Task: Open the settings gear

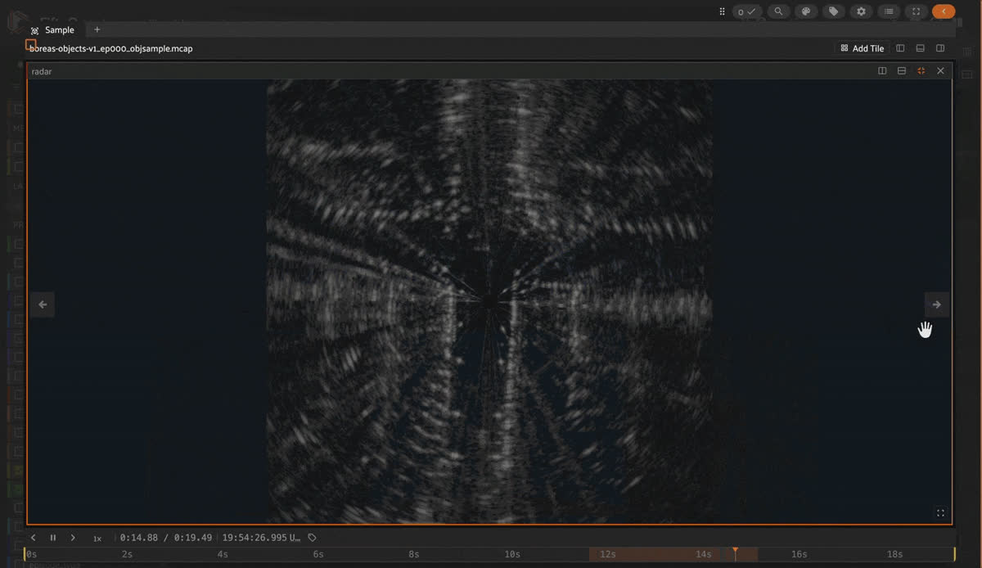Action: [861, 11]
